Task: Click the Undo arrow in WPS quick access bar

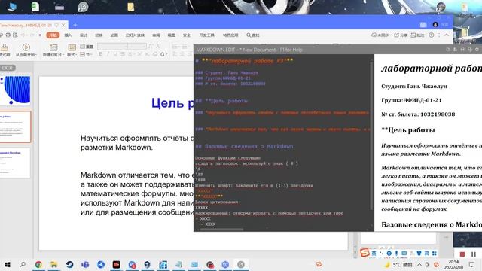Action: pos(23,35)
